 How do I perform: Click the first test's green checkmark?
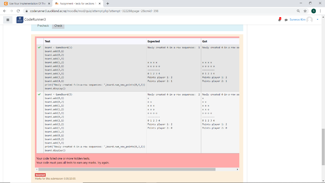(39, 48)
